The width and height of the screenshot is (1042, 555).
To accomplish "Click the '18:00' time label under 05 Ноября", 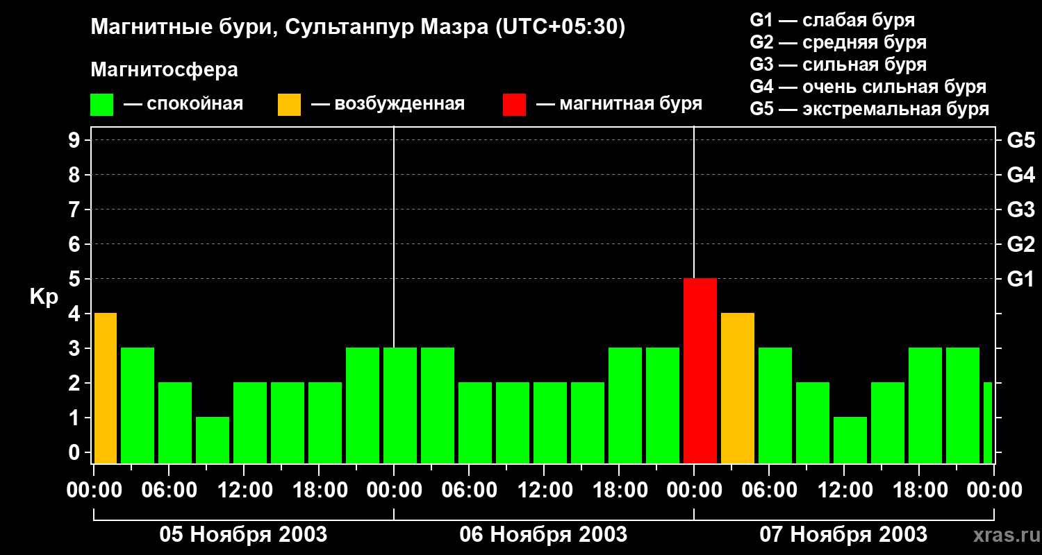I will pyautogui.click(x=319, y=490).
